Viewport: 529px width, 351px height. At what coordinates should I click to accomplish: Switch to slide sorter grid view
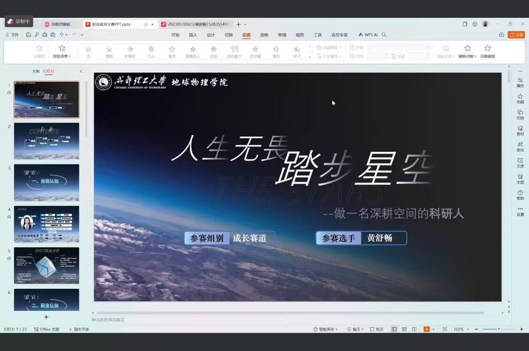(x=404, y=329)
